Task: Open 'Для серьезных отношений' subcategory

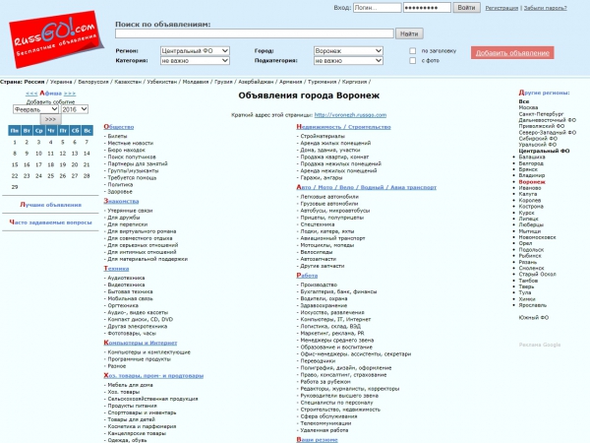Action: [x=143, y=245]
